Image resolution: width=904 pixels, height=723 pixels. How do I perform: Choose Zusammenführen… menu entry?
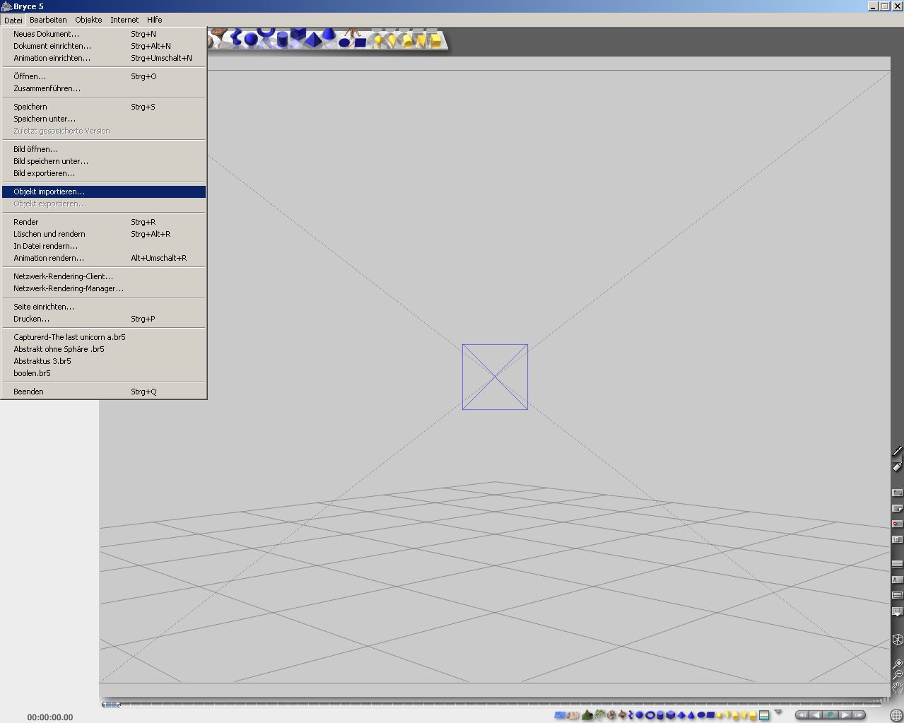pyautogui.click(x=104, y=88)
